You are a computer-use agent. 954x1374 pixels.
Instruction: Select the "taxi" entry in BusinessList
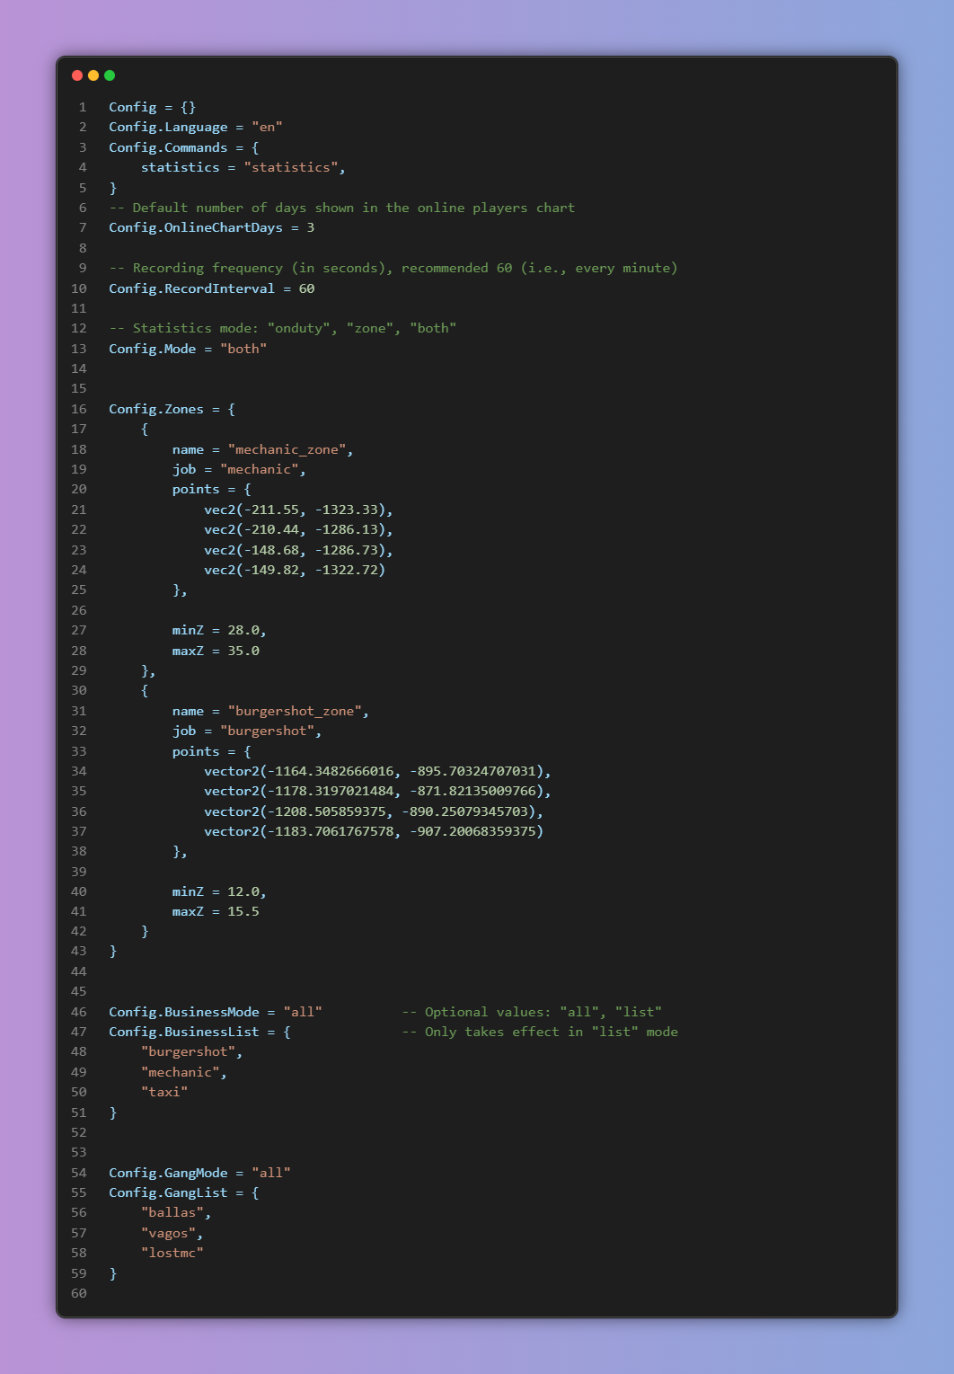coord(164,1092)
